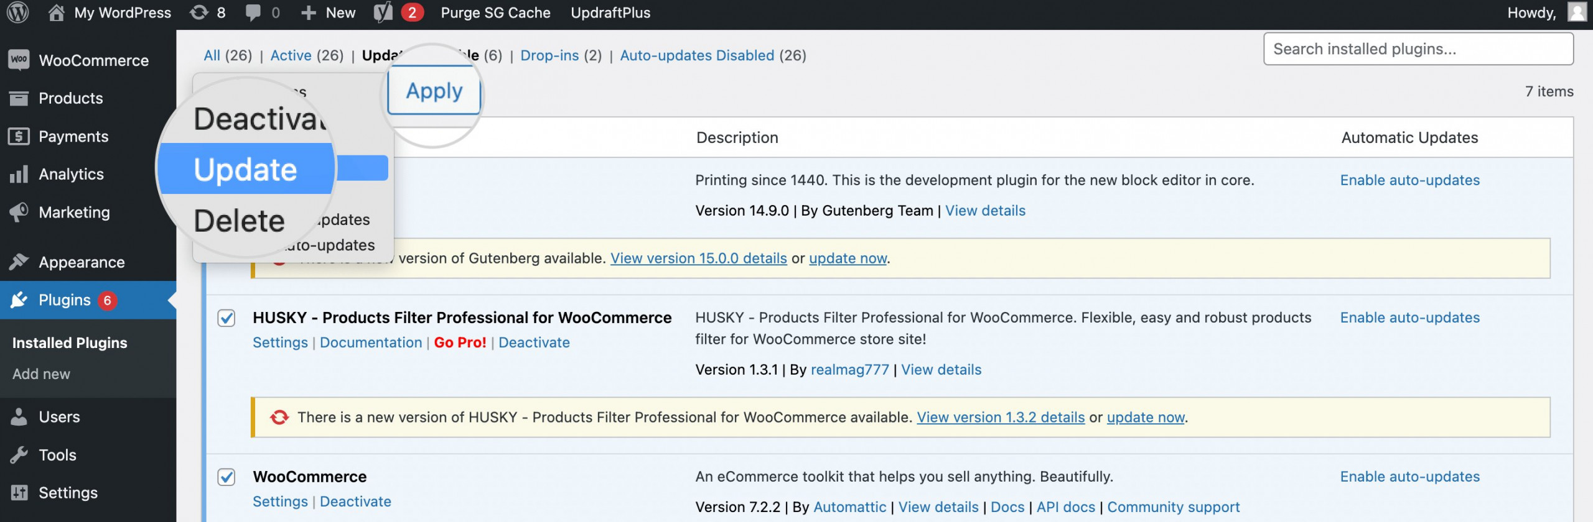This screenshot has width=1593, height=522.
Task: View Gutenberg version 15.0.0 details
Action: point(699,258)
